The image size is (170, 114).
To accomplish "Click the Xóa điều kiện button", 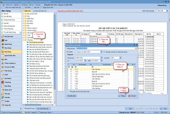I will pos(72,96).
